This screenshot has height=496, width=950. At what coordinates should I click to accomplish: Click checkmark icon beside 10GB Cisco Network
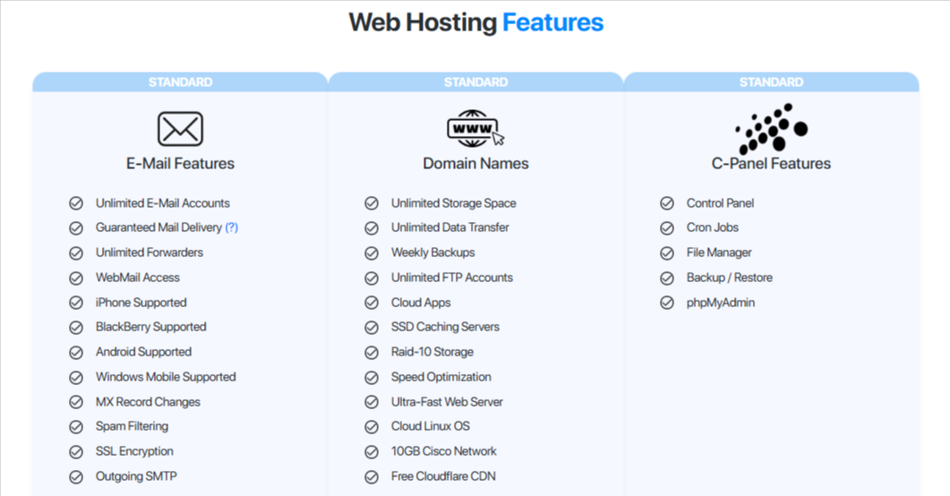tap(372, 452)
